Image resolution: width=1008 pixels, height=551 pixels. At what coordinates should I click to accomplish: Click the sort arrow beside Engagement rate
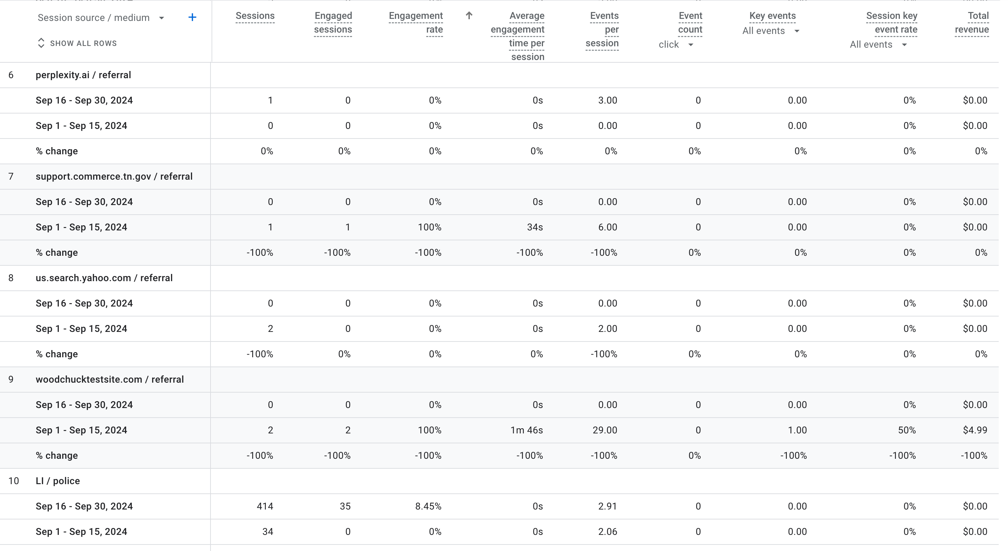tap(469, 16)
